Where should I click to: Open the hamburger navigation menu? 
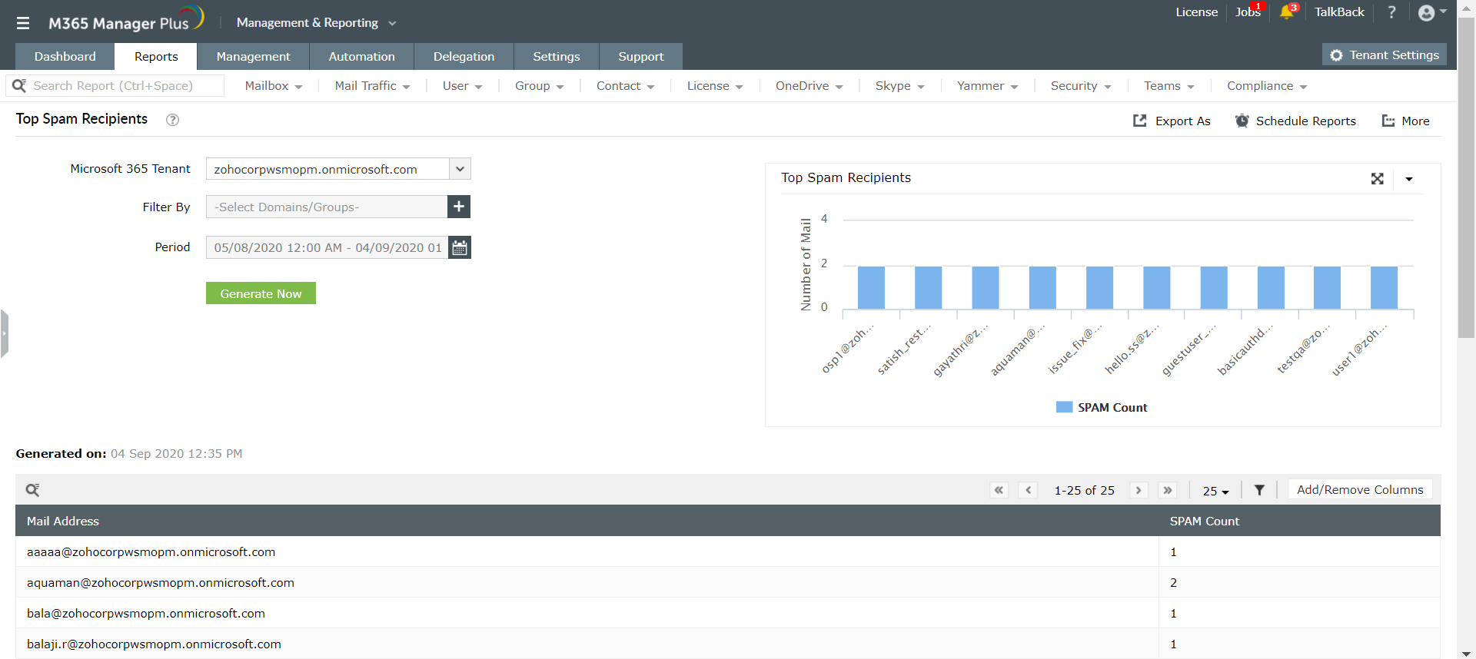coord(23,23)
